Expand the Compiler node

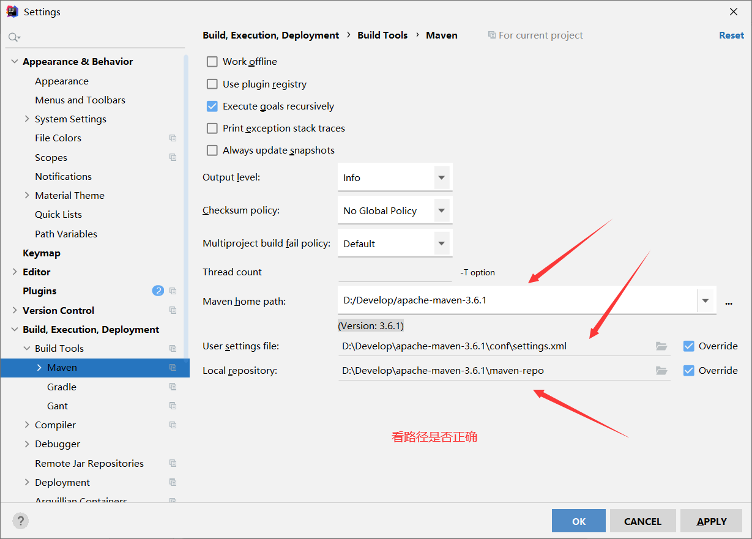tap(26, 425)
